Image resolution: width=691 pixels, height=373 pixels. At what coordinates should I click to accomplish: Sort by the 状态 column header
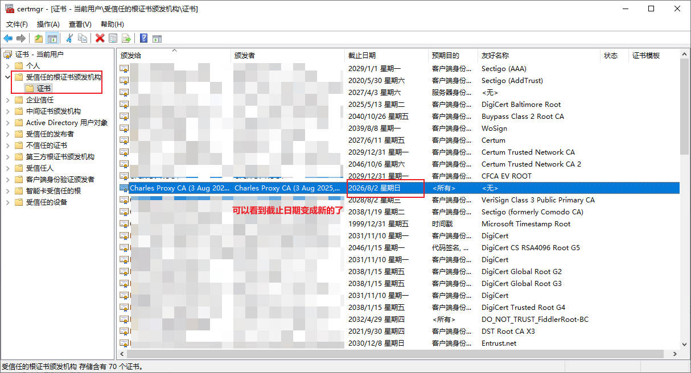[x=615, y=56]
